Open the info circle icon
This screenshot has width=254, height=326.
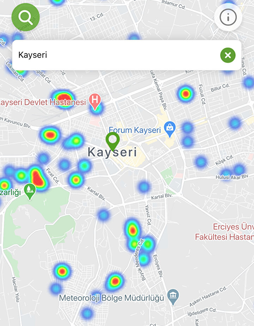tap(228, 17)
